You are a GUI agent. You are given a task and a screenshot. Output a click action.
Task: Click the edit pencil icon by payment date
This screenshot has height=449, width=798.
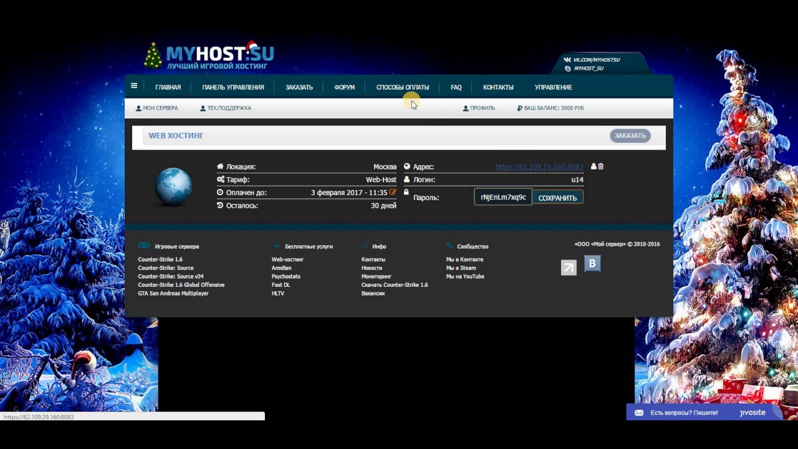(x=393, y=192)
